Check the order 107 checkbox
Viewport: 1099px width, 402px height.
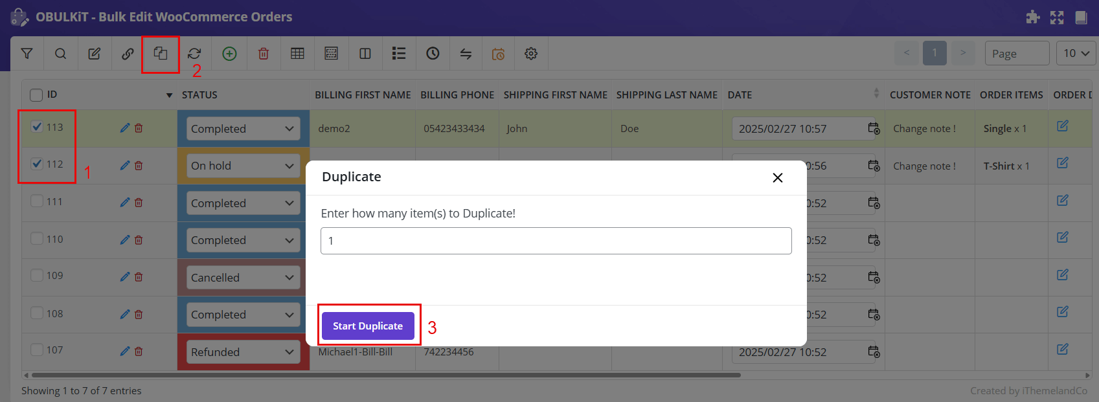pos(37,350)
